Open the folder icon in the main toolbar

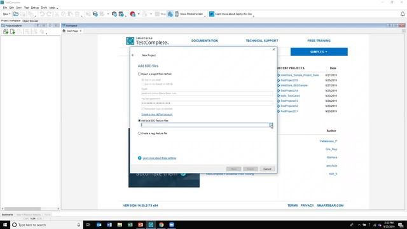tap(16, 14)
